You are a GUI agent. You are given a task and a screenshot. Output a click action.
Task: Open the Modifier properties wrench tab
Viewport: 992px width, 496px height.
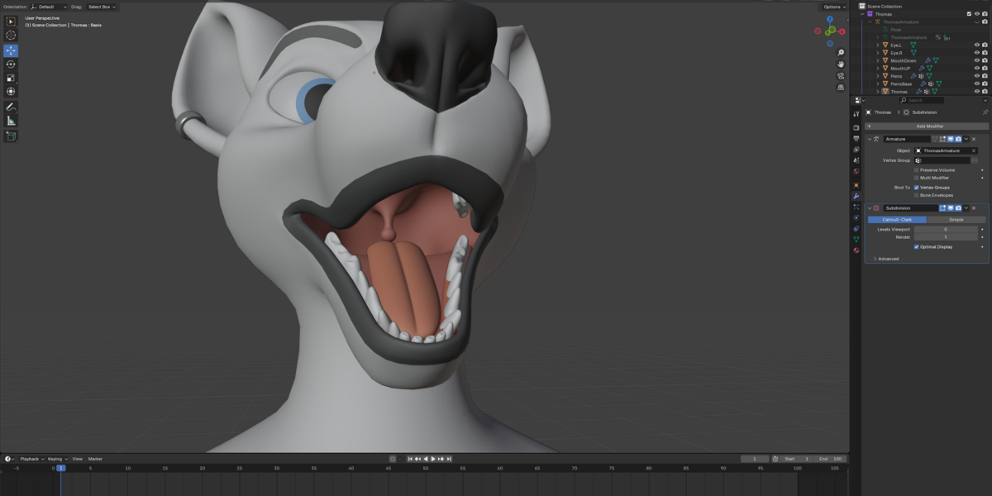pos(856,196)
